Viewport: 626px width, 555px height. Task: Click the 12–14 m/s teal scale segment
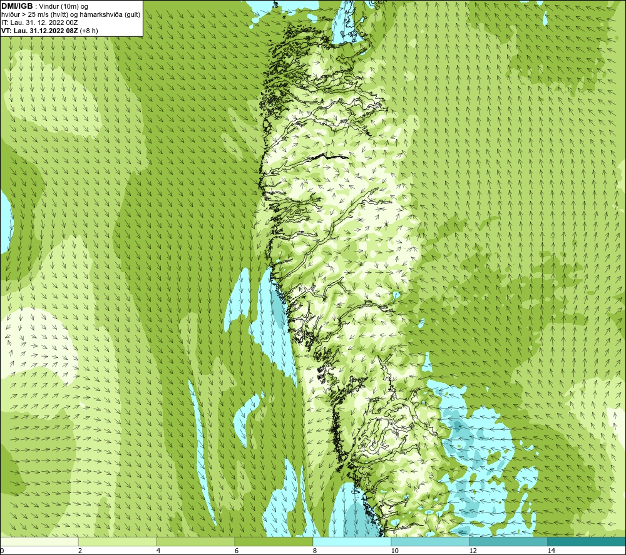point(508,541)
